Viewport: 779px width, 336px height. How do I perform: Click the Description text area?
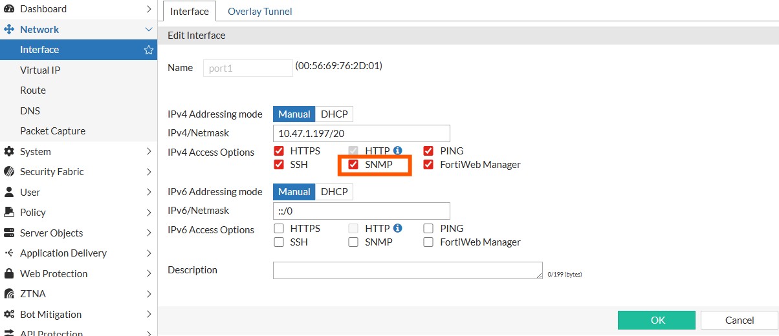(x=408, y=270)
